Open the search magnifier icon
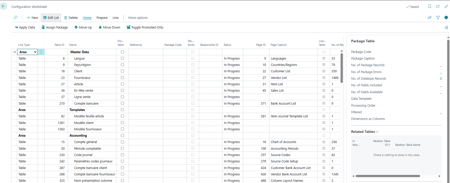 coord(16,18)
